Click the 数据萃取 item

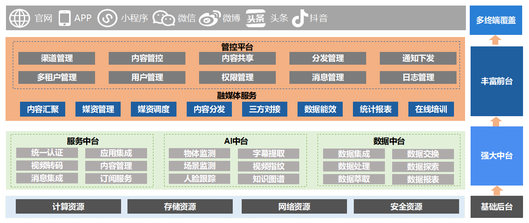click(x=354, y=179)
